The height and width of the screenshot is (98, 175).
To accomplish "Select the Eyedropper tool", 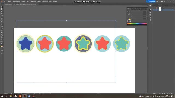I will point(2,31).
